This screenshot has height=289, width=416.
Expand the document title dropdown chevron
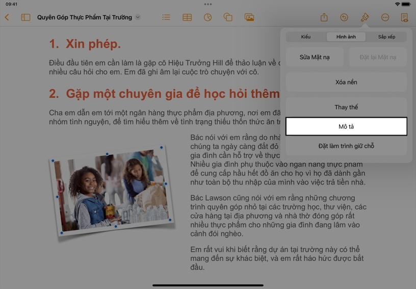(x=138, y=17)
